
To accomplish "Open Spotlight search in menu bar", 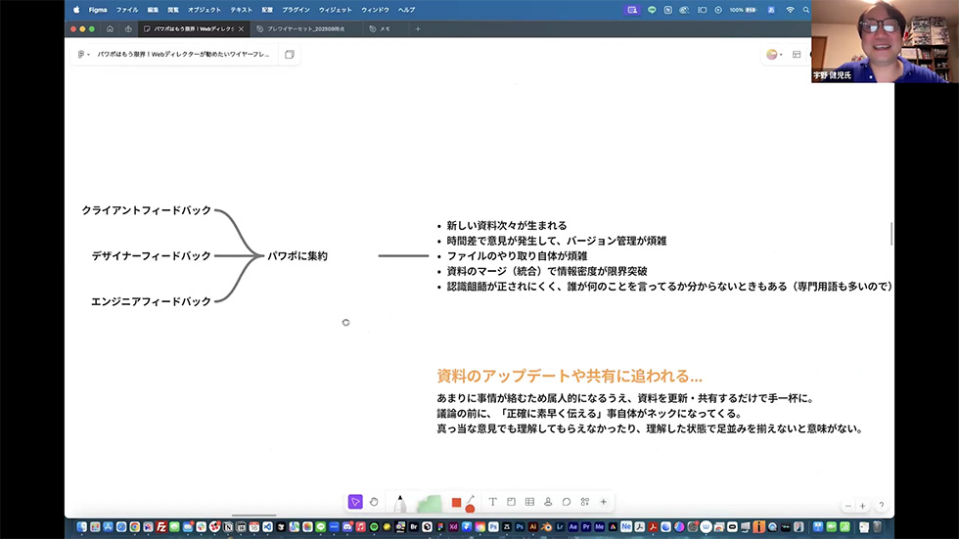I will click(x=806, y=10).
